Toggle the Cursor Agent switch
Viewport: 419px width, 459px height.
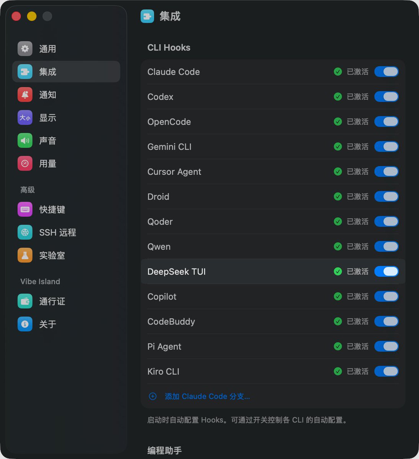(x=386, y=171)
